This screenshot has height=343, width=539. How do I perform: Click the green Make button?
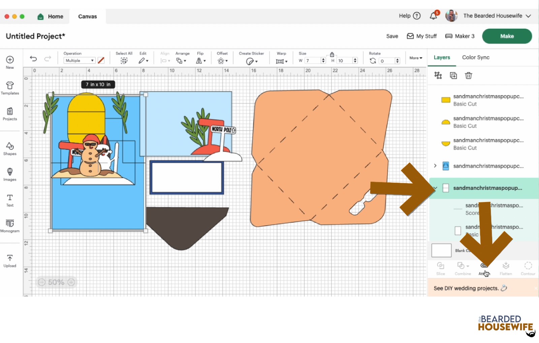[x=507, y=36]
